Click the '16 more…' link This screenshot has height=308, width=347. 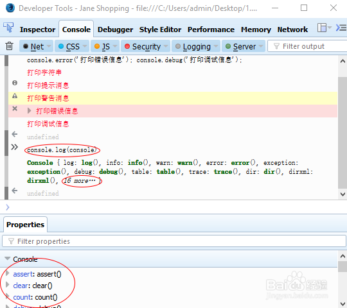80,181
